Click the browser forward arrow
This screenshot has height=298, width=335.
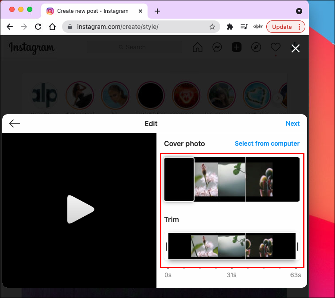(24, 27)
